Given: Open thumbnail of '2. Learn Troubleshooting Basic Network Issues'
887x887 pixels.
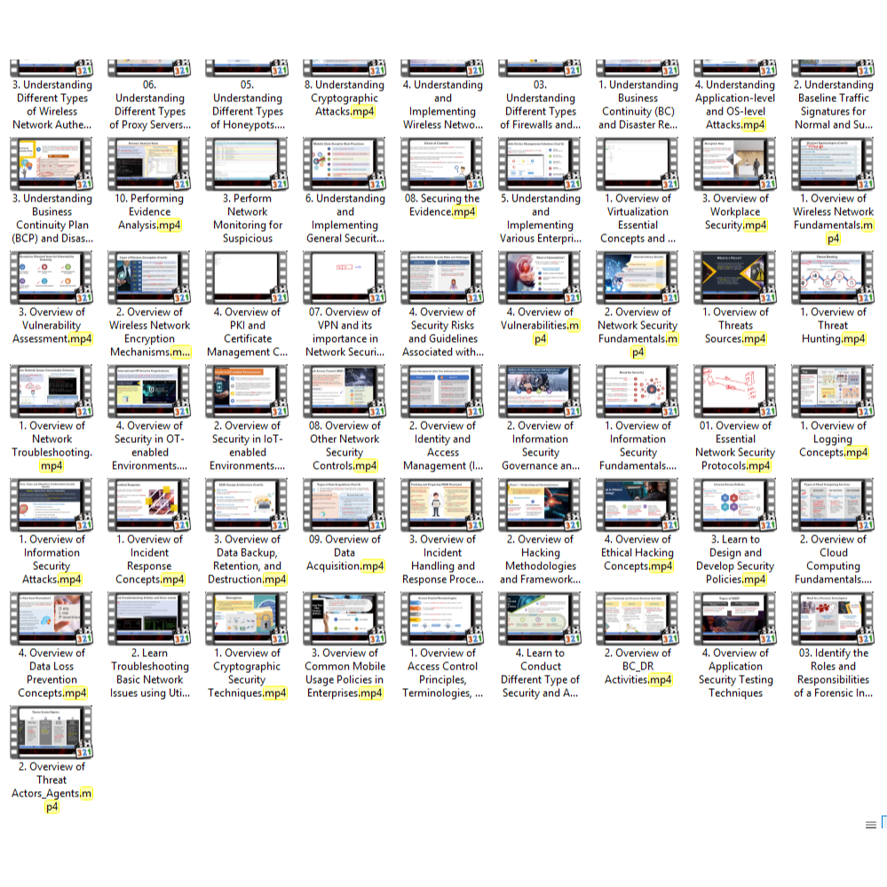Looking at the screenshot, I should [x=150, y=619].
